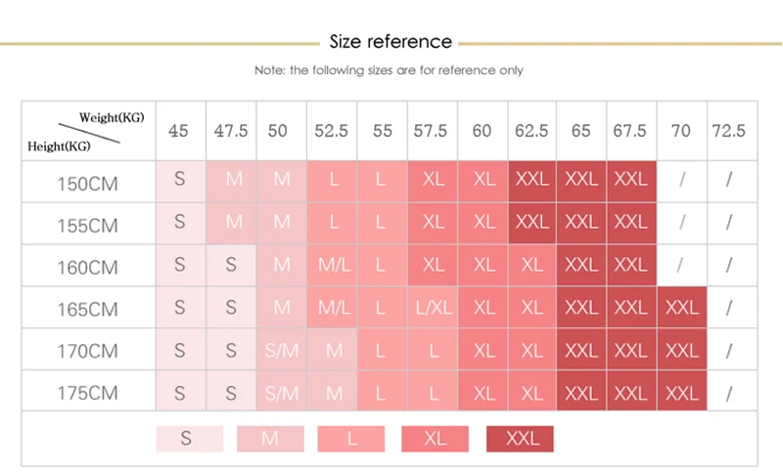Select the 160CM height row label
The image size is (783, 475).
click(x=88, y=267)
